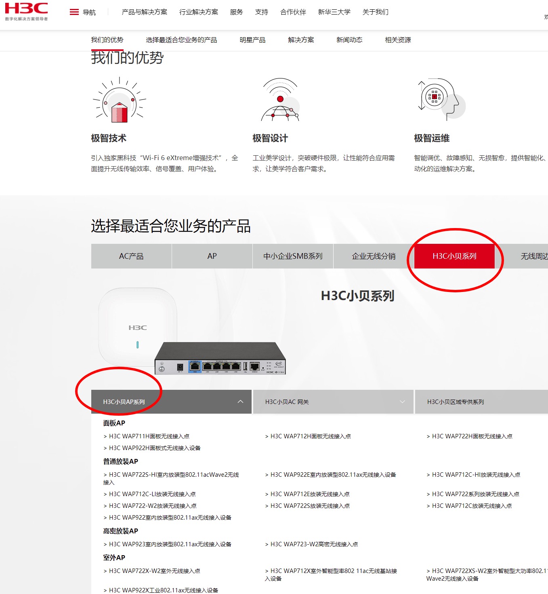
Task: Open H3C WAP711H面板无线接入点 link
Action: (x=146, y=436)
